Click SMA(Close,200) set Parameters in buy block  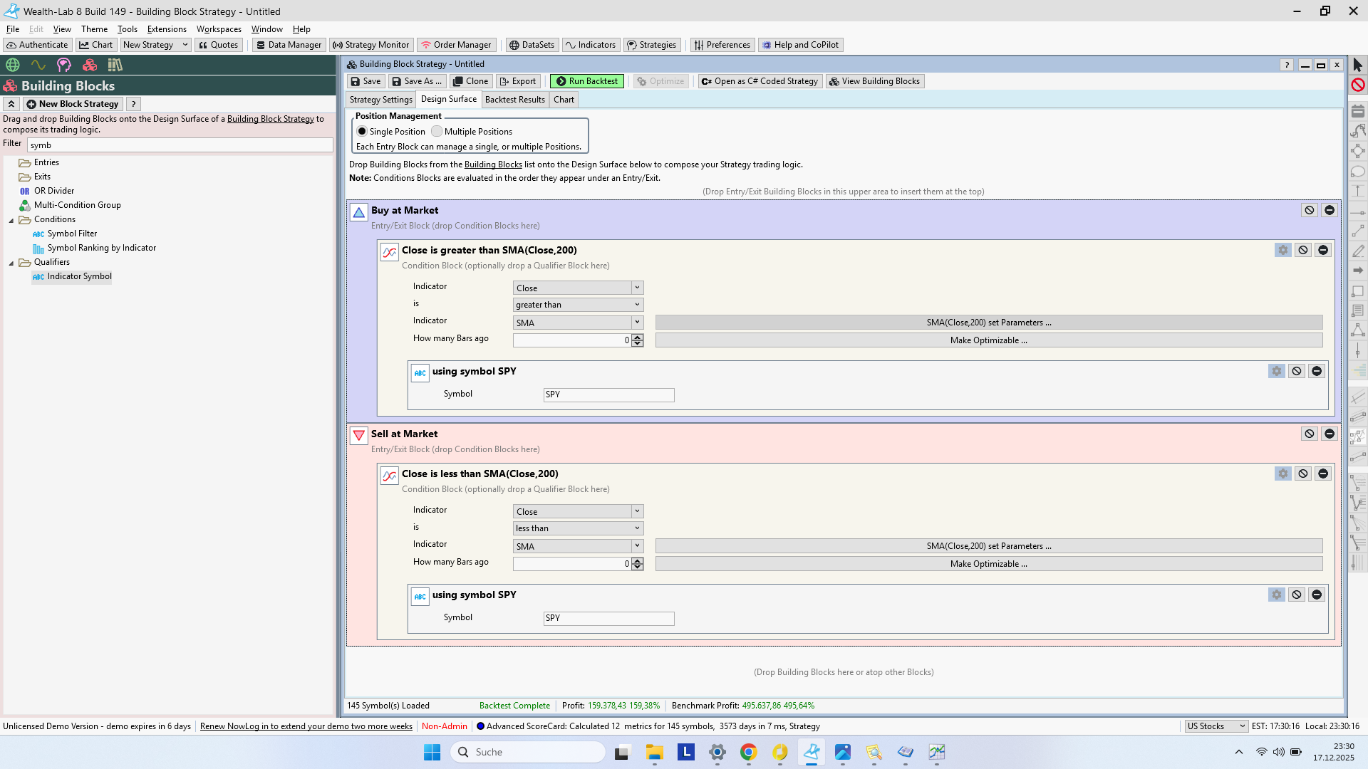tap(988, 323)
